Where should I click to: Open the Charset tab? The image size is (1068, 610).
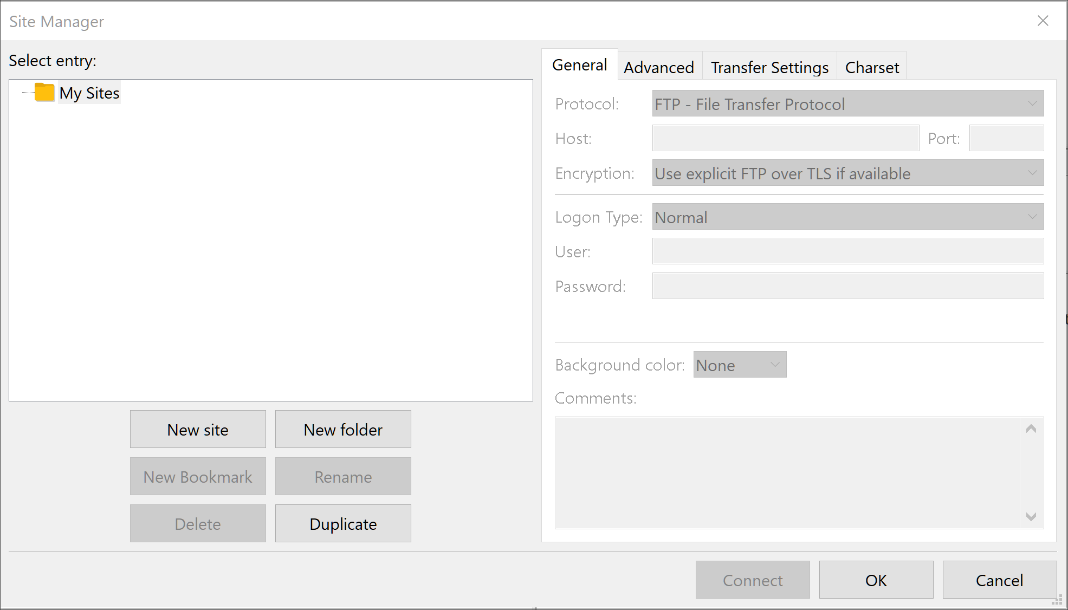coord(871,66)
